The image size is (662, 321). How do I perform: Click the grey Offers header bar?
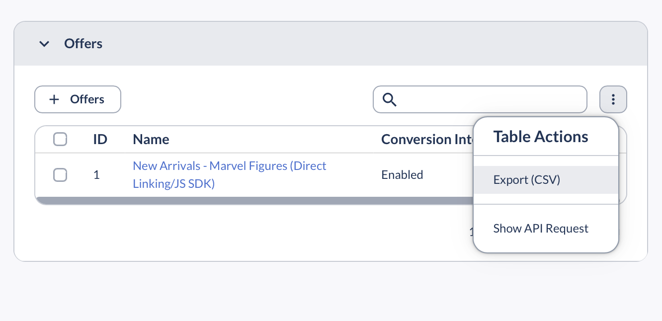(331, 44)
